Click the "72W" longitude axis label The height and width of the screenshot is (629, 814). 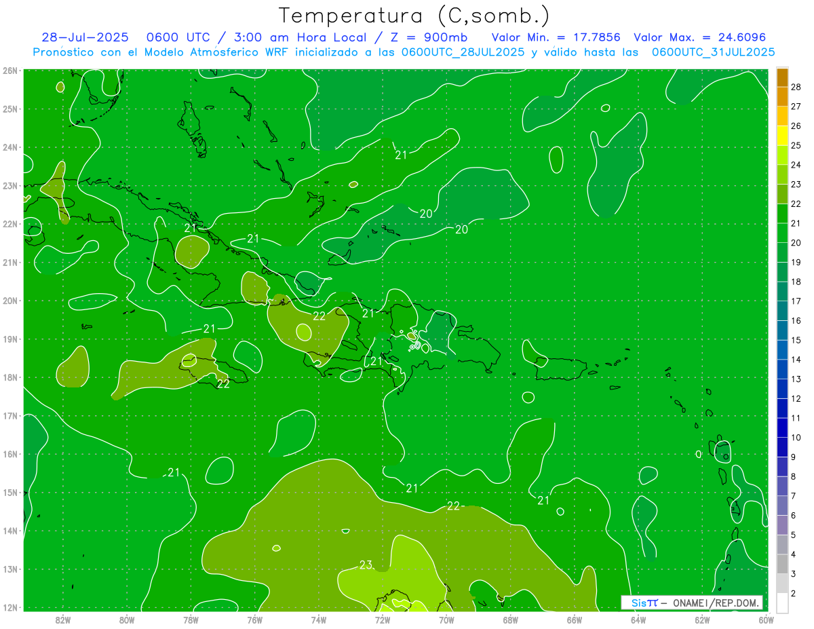click(383, 619)
